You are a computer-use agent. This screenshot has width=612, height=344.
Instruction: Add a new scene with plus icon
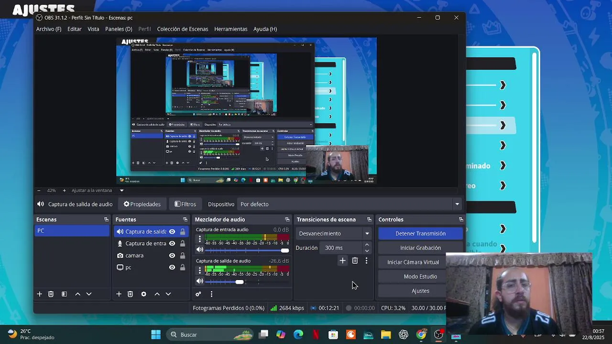click(x=40, y=294)
